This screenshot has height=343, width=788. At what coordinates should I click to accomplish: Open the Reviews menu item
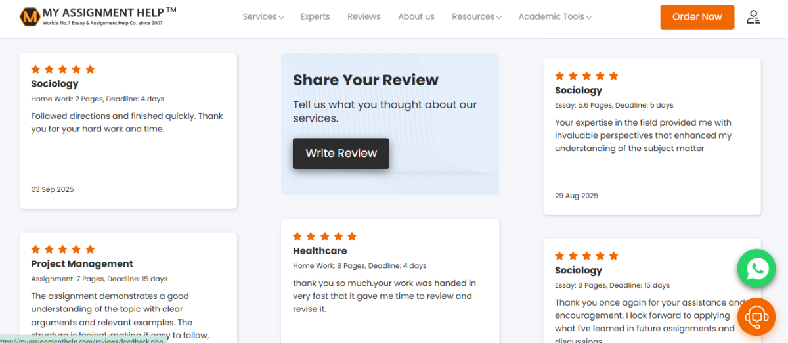click(364, 17)
